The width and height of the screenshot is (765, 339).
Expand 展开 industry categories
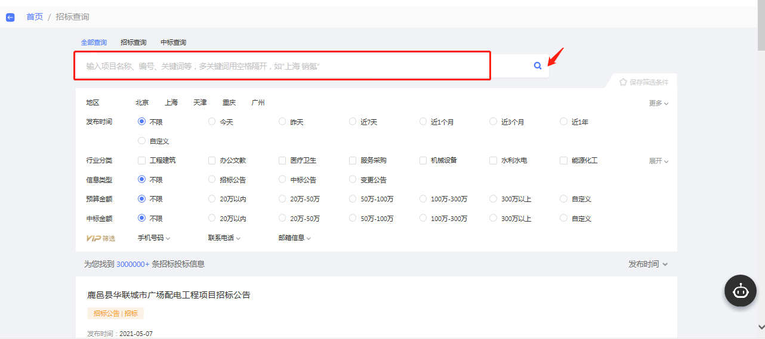[x=659, y=161]
